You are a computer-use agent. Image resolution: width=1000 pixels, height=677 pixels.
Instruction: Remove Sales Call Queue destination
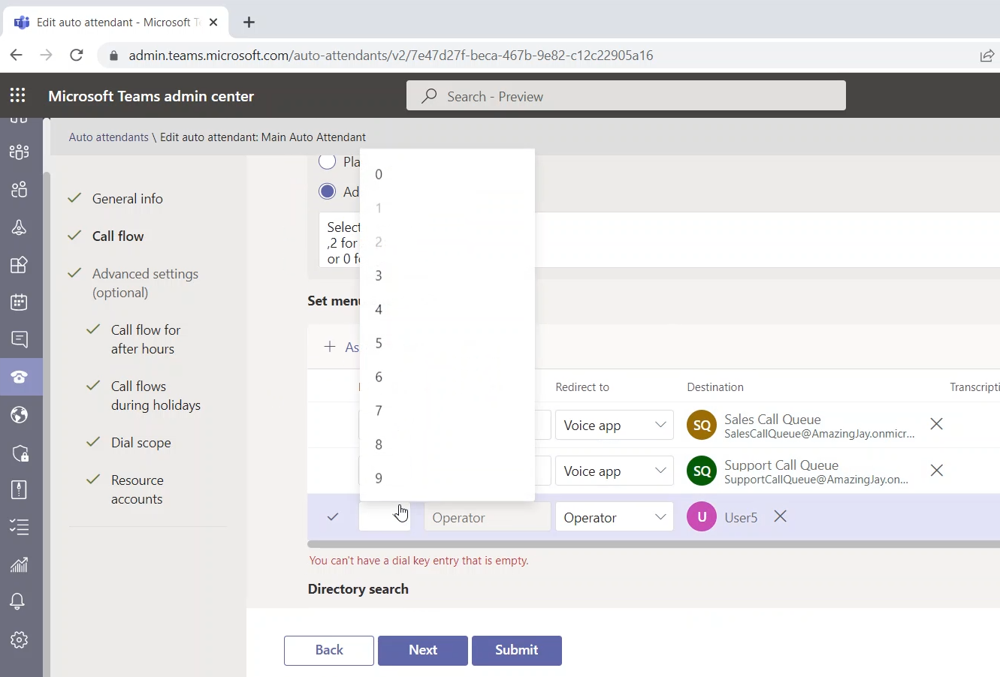pos(936,424)
